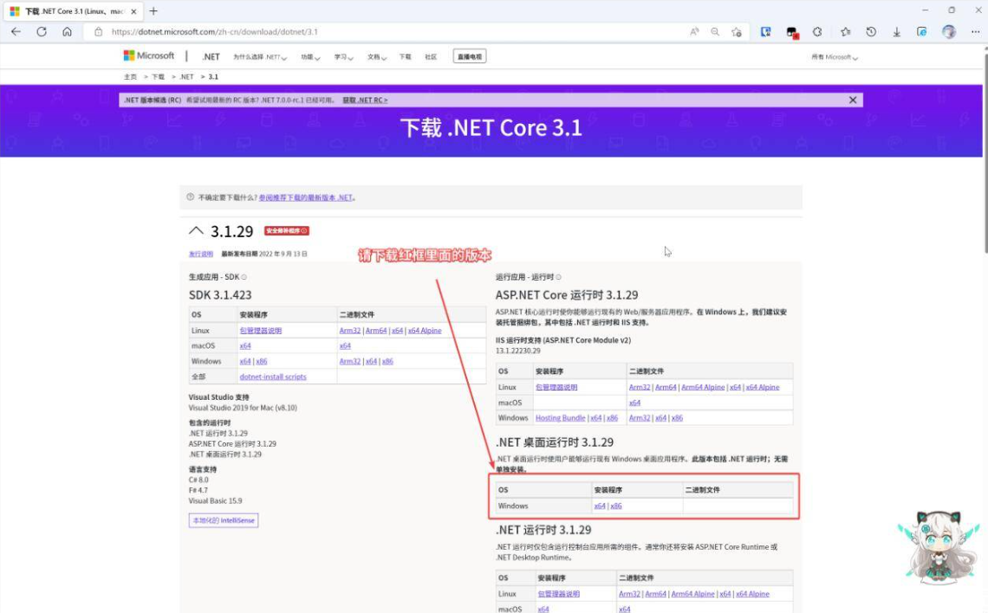Open the dotnet-install scripts link
988x613 pixels.
click(273, 377)
